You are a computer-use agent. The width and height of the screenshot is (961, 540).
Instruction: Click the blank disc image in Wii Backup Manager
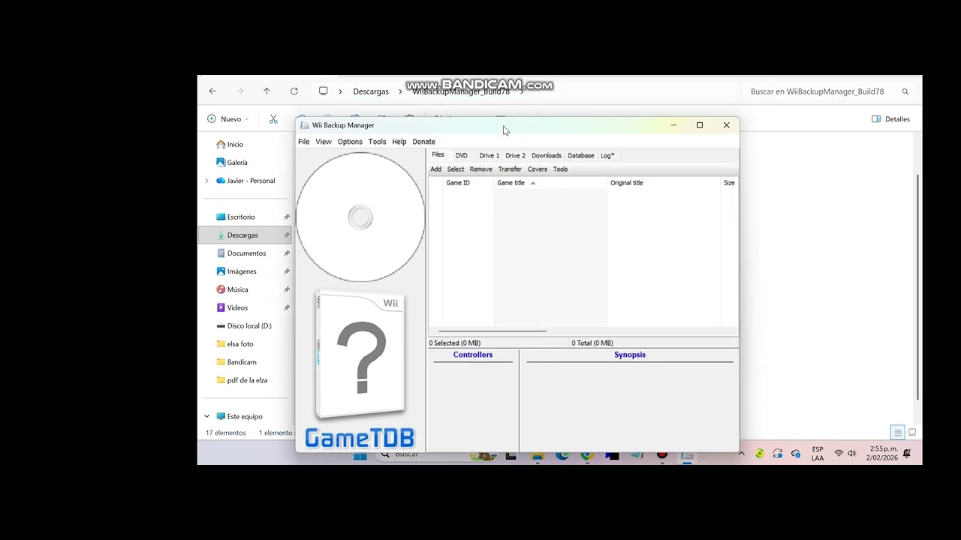360,217
